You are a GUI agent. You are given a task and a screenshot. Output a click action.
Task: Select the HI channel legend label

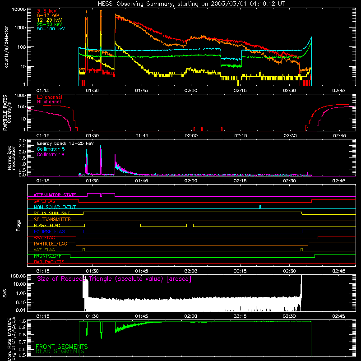pos(49,102)
